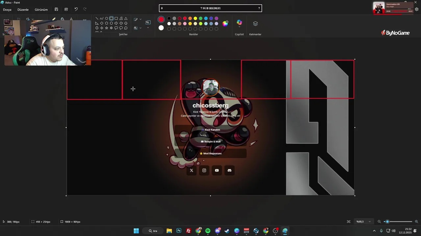Viewport: 421px width, 236px height.
Task: Click the Ara taskbar search box
Action: (153, 231)
